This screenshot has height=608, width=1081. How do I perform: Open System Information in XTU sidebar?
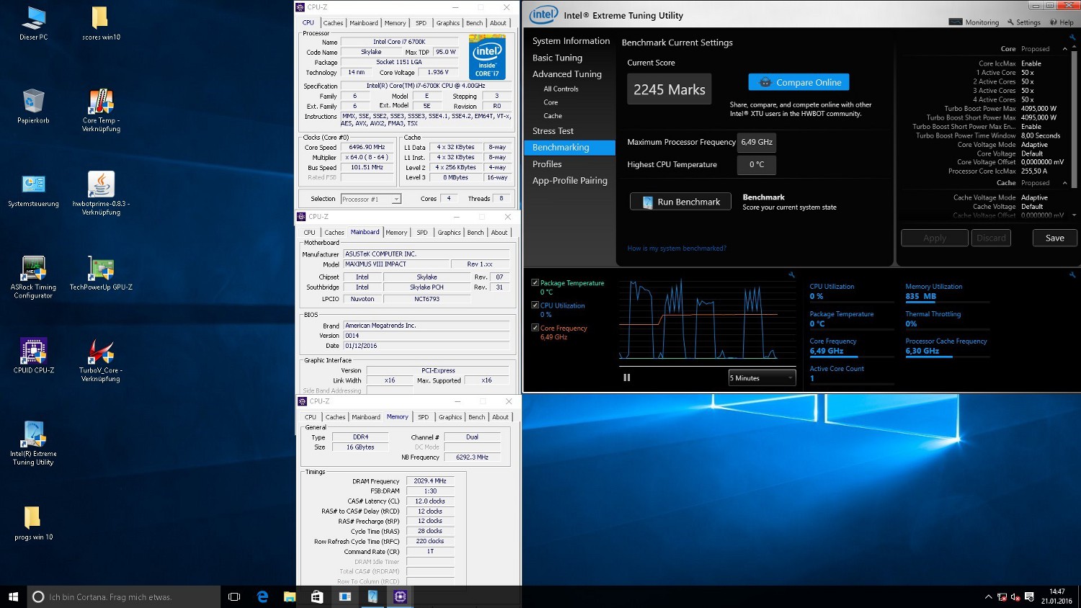click(x=571, y=41)
